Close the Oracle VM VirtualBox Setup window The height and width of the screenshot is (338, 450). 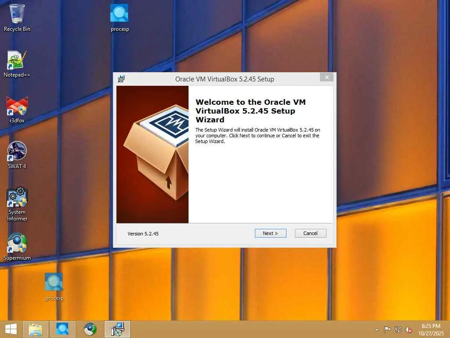[327, 77]
